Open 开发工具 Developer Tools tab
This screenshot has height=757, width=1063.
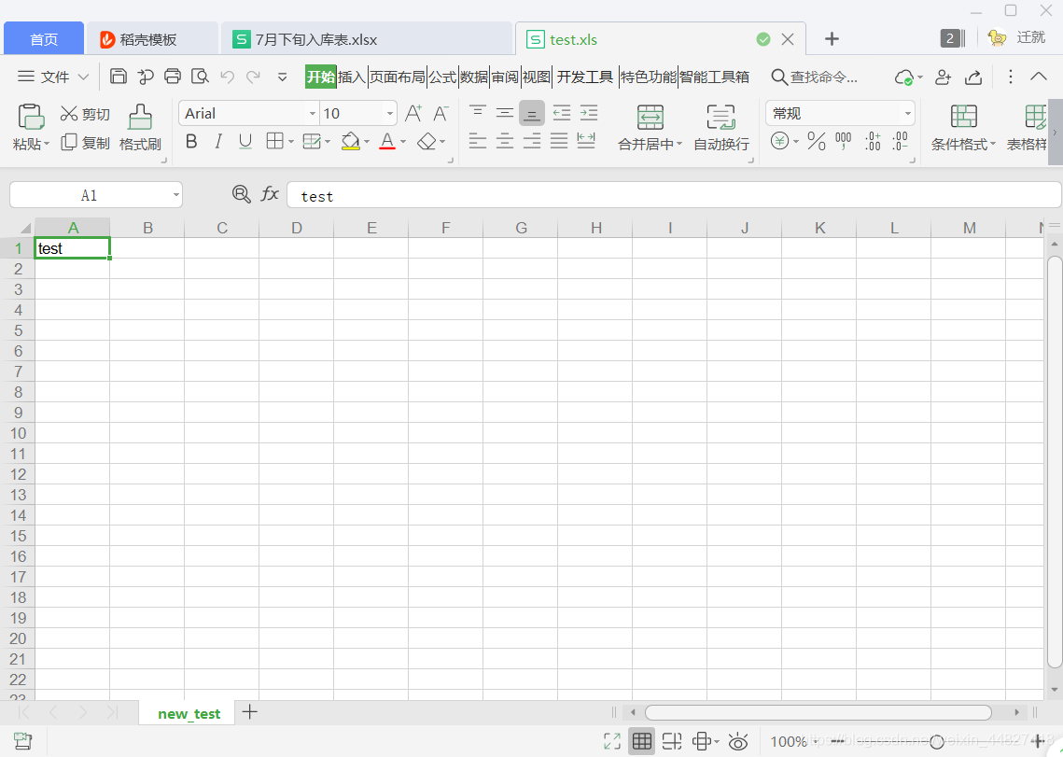click(584, 77)
